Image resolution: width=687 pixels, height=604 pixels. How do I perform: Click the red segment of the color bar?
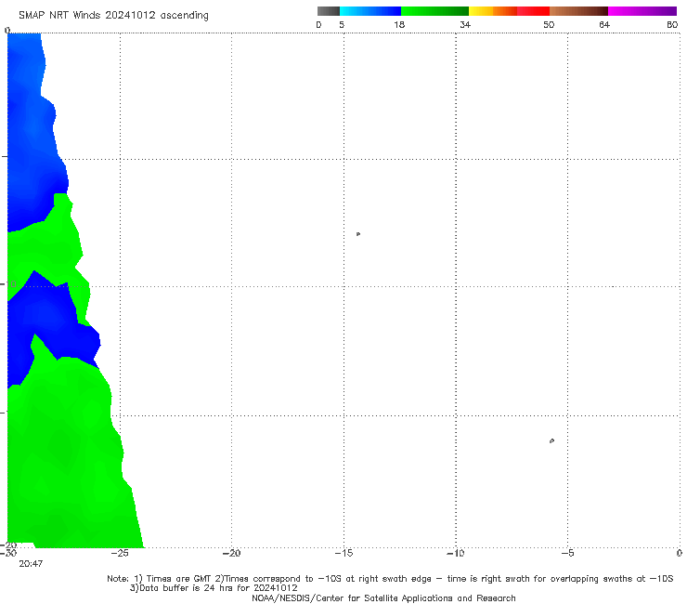tap(533, 11)
